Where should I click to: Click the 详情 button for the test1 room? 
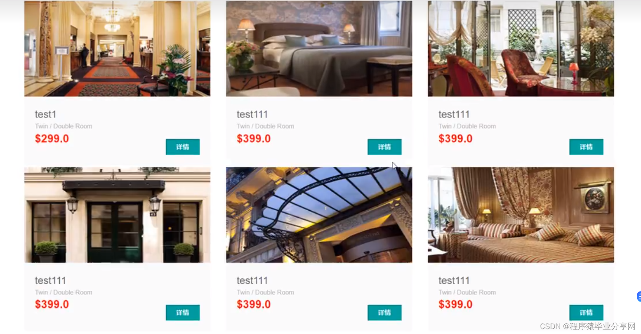183,147
